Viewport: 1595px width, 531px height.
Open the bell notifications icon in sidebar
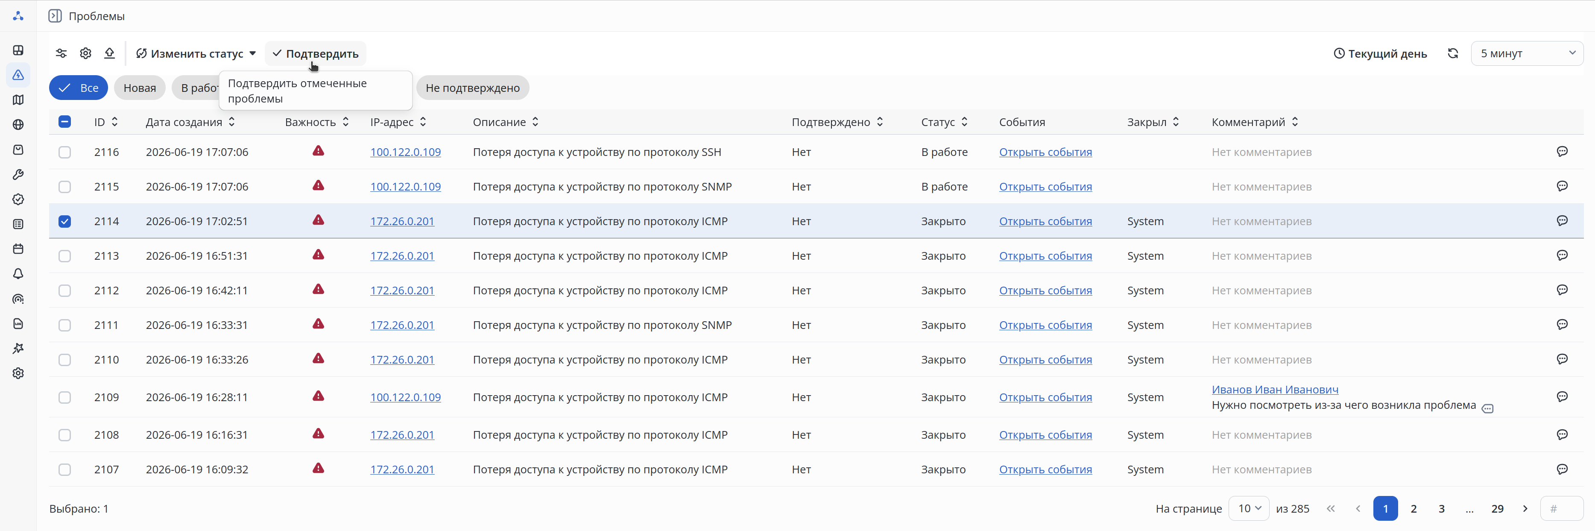pyautogui.click(x=18, y=274)
